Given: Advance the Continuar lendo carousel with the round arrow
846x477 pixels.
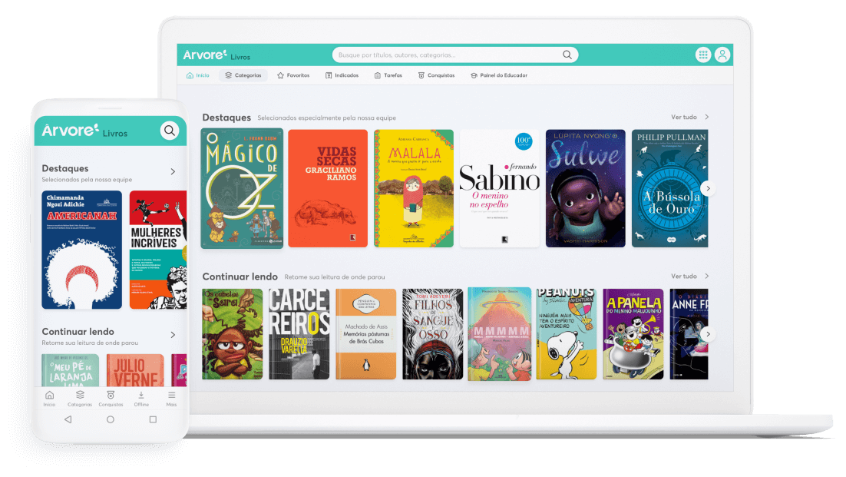Looking at the screenshot, I should 708,334.
